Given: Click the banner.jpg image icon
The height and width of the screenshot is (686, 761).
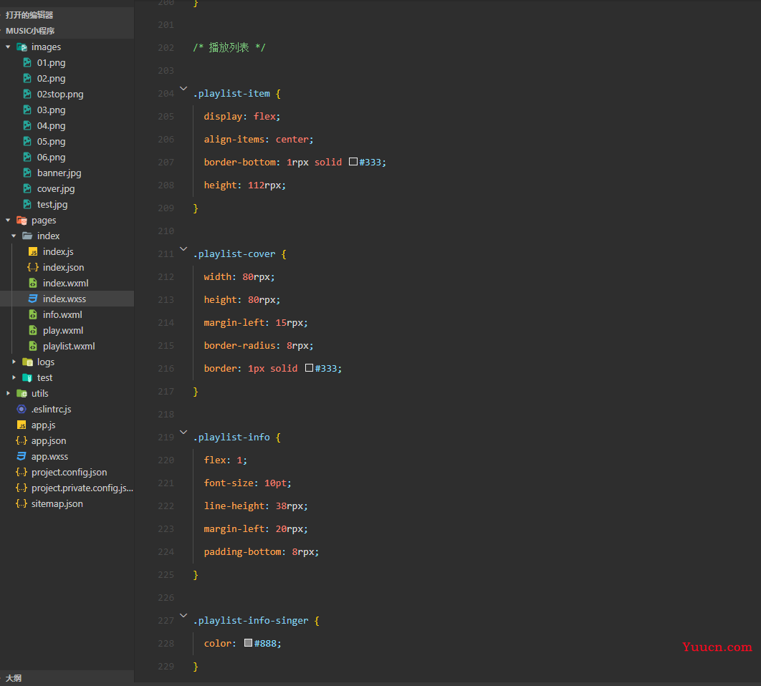Looking at the screenshot, I should (28, 173).
